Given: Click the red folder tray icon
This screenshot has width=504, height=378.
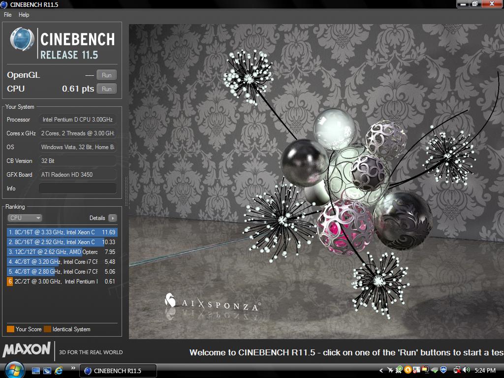Looking at the screenshot, I should tap(425, 370).
